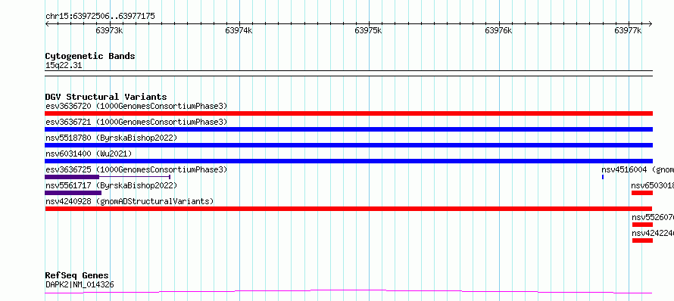Screen dimensions: 674x301
Task: Select the purple esv3636725 variant bar
Action: 108,177
